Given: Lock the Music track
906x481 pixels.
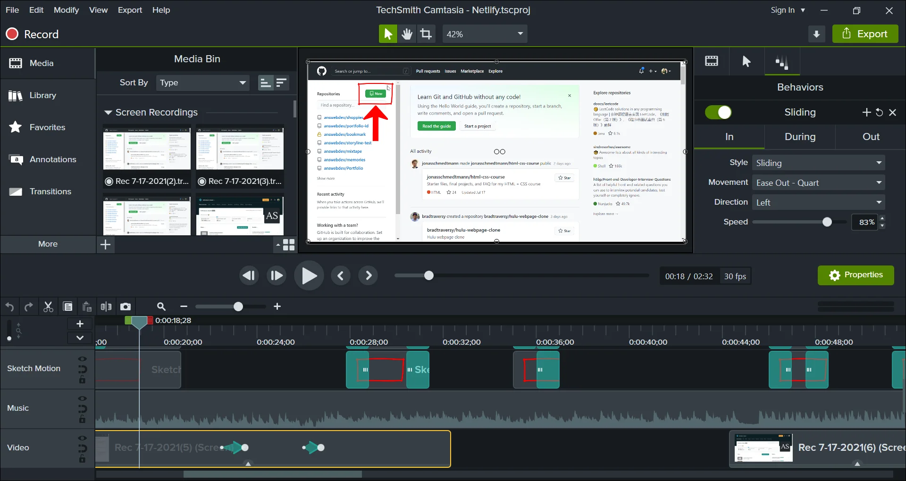Looking at the screenshot, I should [83, 419].
